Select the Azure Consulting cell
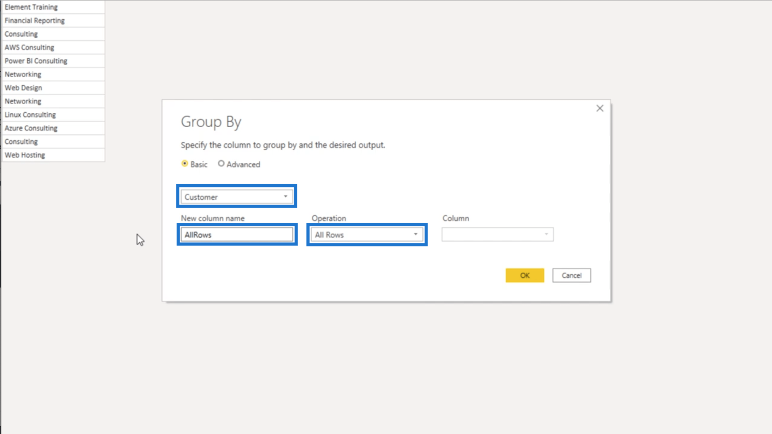This screenshot has height=434, width=772. 53,128
